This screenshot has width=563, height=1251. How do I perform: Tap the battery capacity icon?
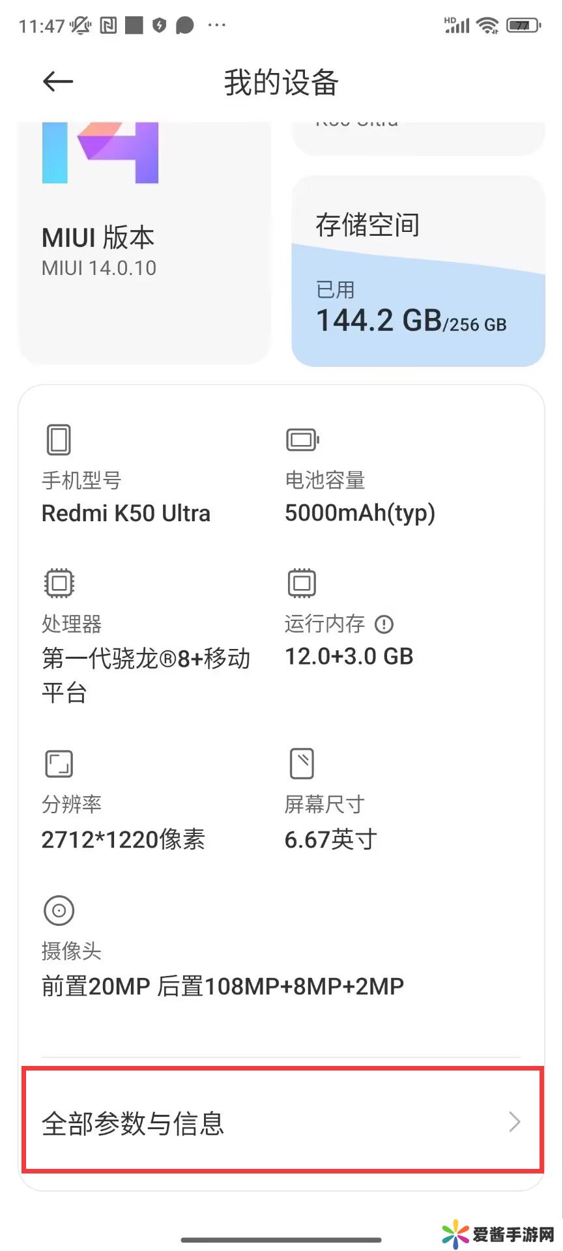tap(302, 440)
